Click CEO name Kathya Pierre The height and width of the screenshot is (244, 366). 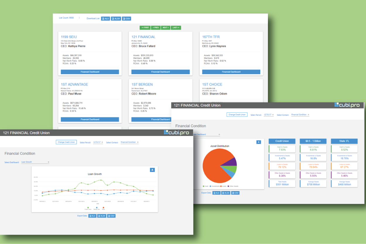tap(77, 46)
